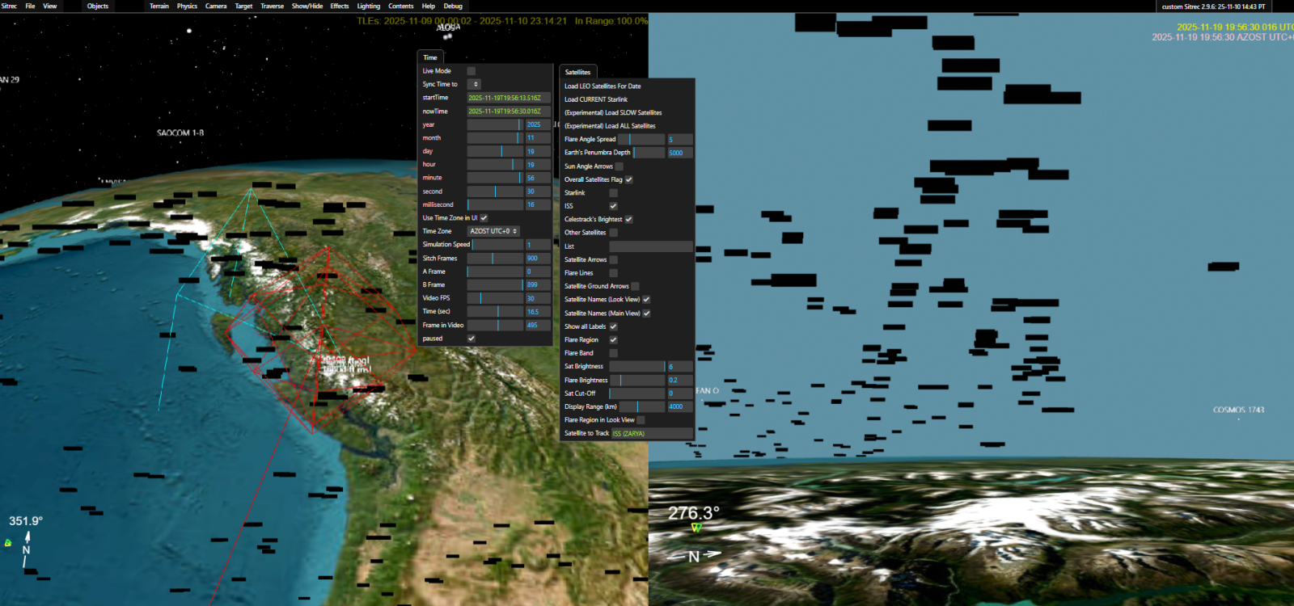Image resolution: width=1294 pixels, height=606 pixels.
Task: Toggle the Starlink satellites checkbox
Action: pos(613,193)
